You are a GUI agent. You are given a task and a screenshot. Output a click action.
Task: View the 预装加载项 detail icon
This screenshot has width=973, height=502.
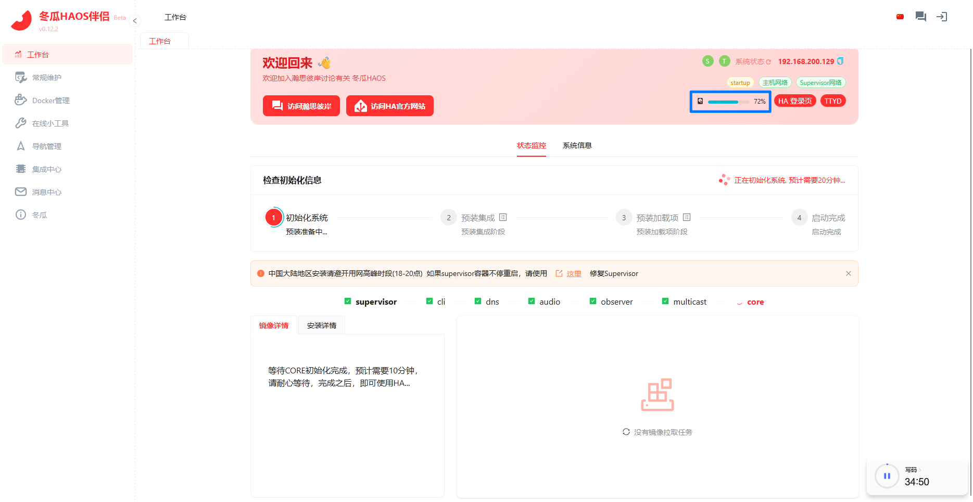(x=687, y=217)
